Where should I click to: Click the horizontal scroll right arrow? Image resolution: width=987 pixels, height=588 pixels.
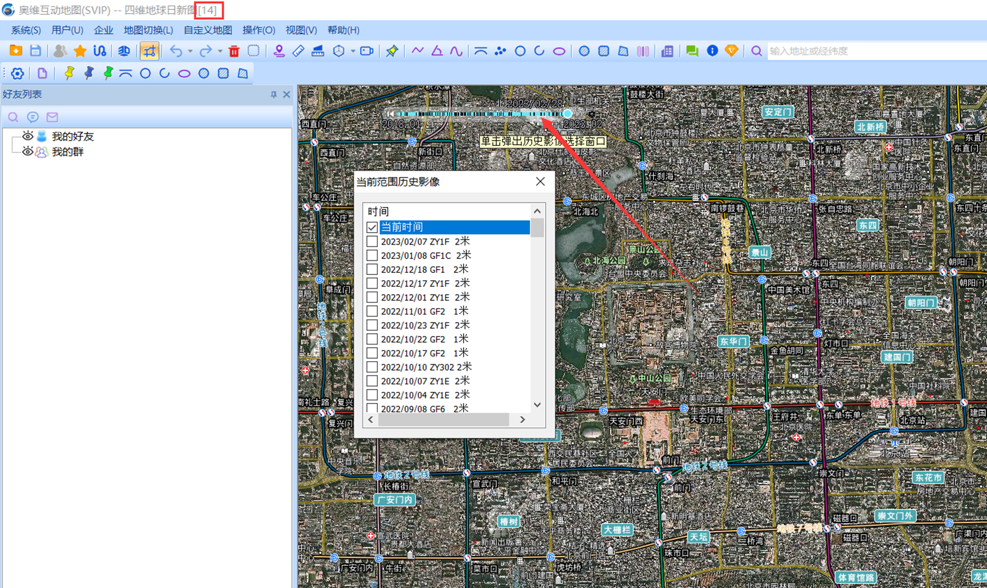click(522, 419)
